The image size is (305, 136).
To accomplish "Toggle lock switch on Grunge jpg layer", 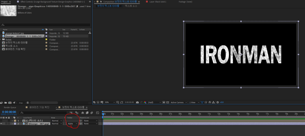I will click(9, 124).
